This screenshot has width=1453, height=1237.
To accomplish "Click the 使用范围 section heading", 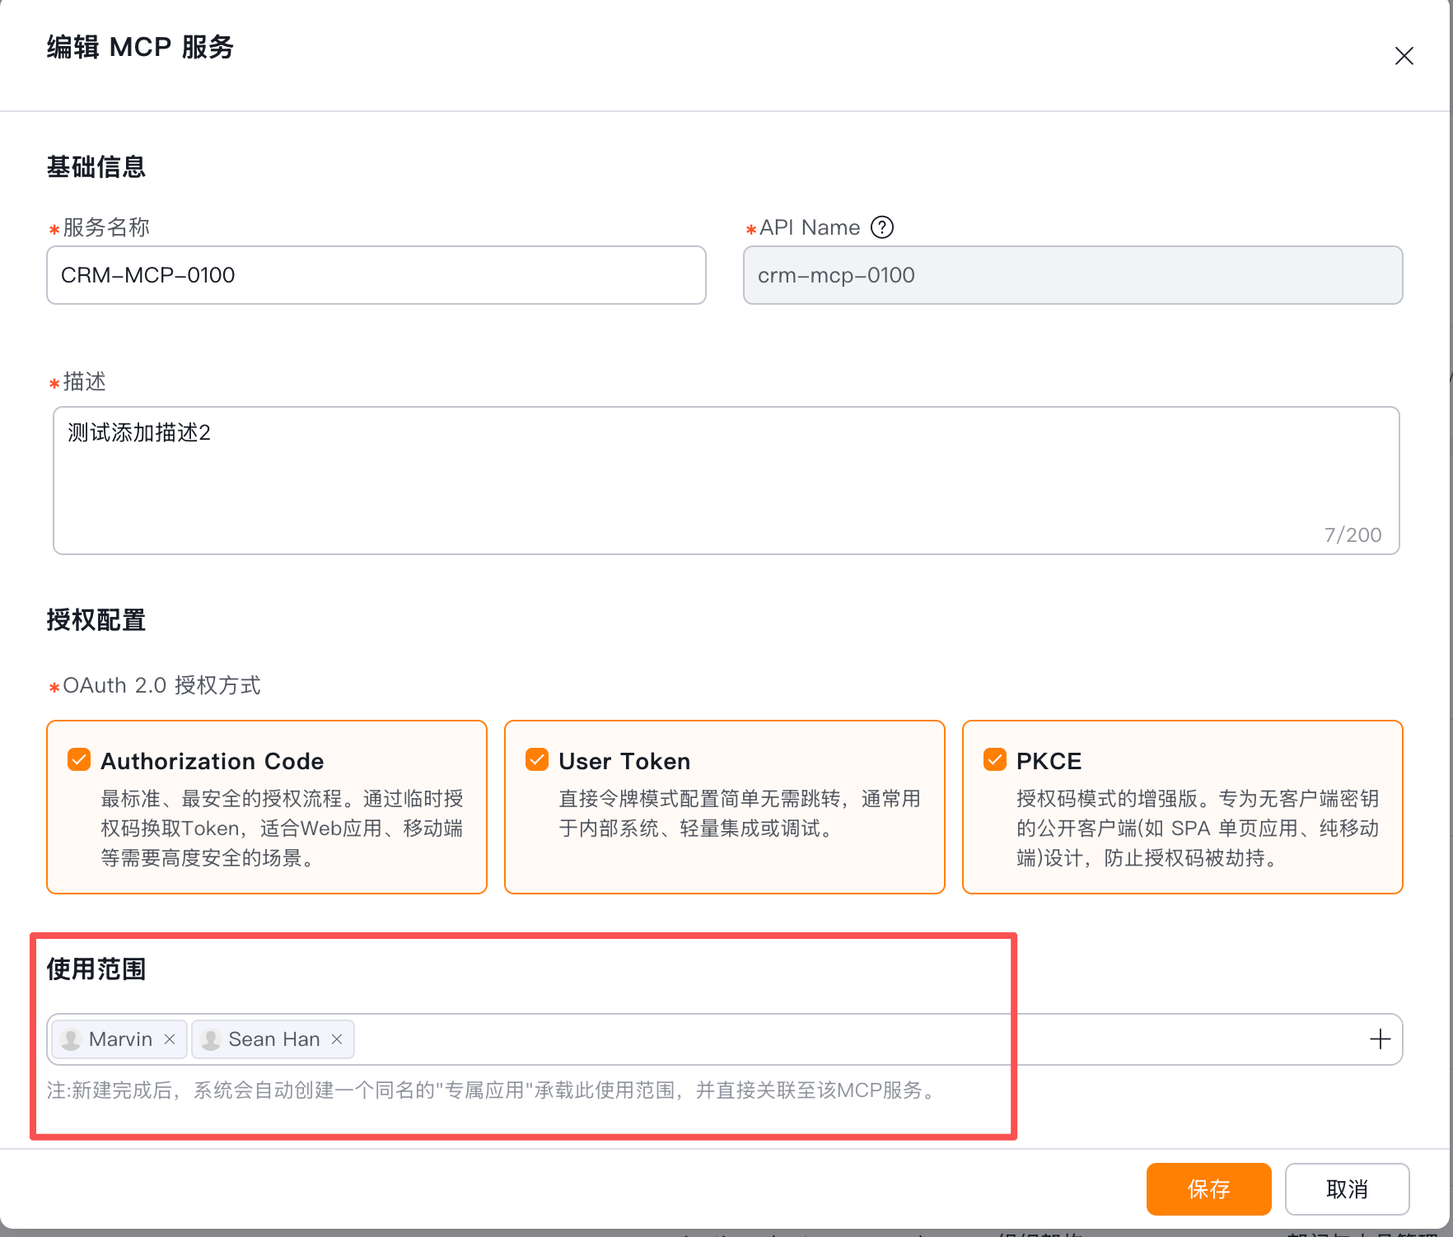I will (96, 969).
